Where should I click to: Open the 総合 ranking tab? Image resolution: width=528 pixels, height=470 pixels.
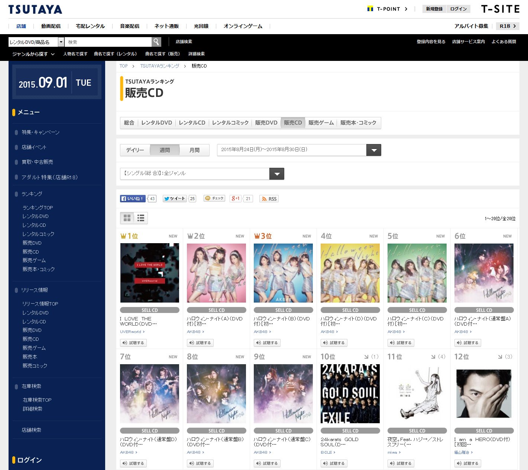pyautogui.click(x=129, y=123)
